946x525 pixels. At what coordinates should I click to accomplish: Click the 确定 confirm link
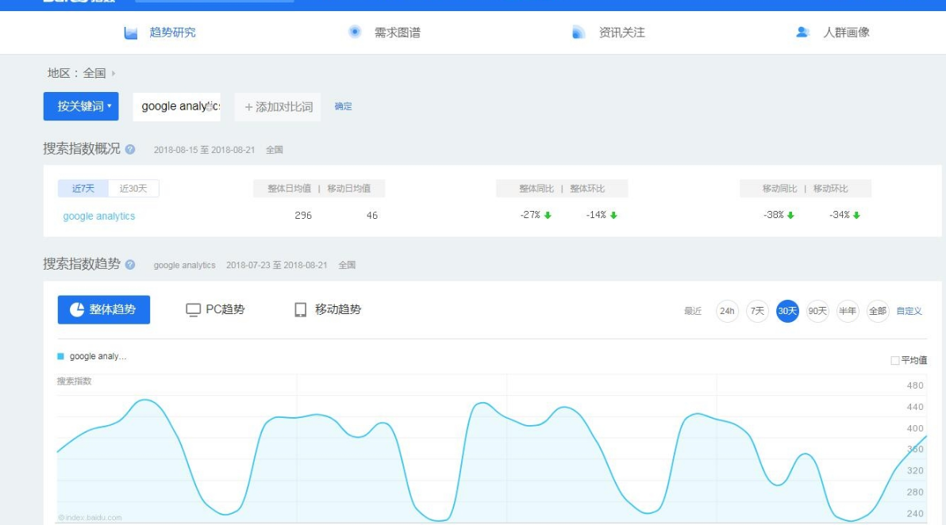pyautogui.click(x=343, y=106)
